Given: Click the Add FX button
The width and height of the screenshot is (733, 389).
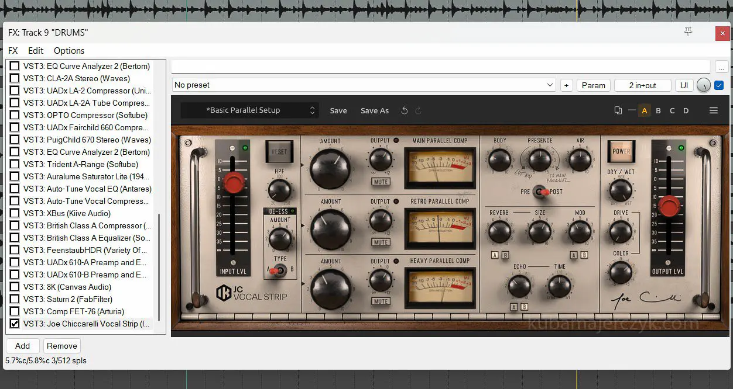Looking at the screenshot, I should [22, 346].
